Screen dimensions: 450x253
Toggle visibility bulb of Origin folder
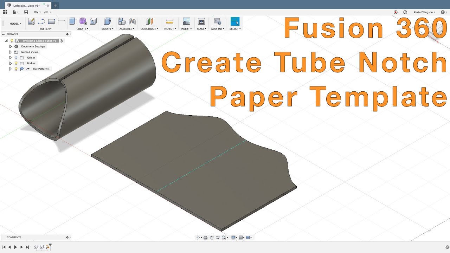coord(16,58)
